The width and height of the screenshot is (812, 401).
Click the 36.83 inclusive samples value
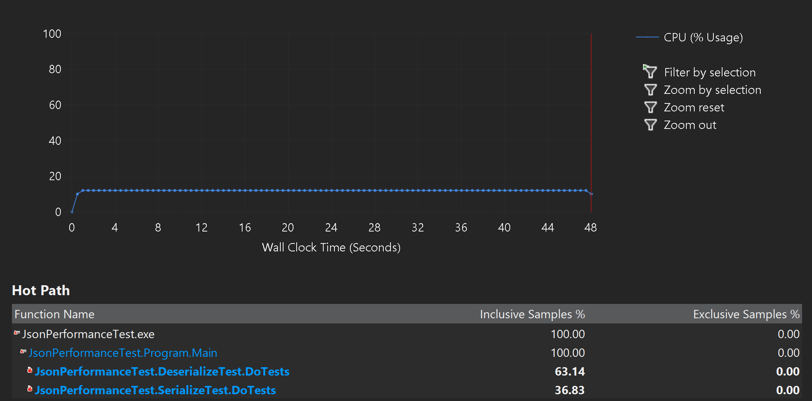point(570,390)
